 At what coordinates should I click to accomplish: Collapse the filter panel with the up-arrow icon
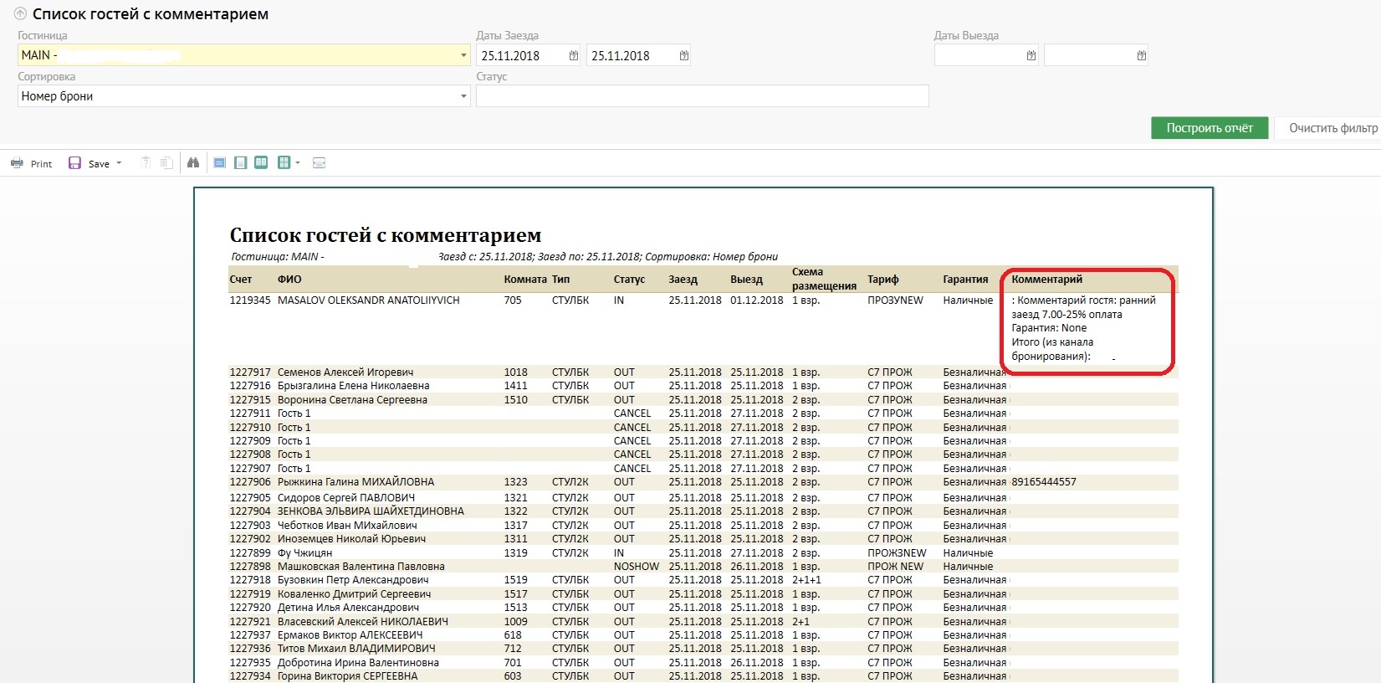point(20,14)
